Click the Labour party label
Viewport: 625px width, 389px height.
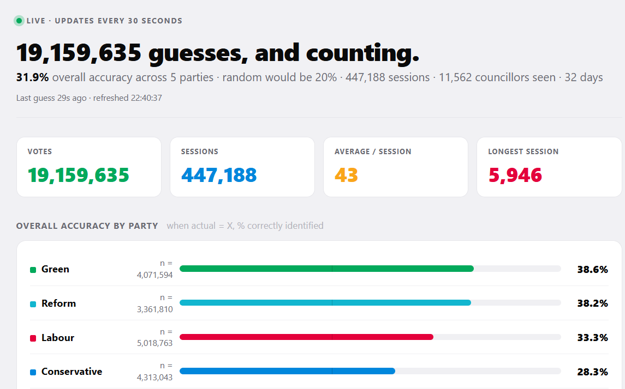(58, 338)
